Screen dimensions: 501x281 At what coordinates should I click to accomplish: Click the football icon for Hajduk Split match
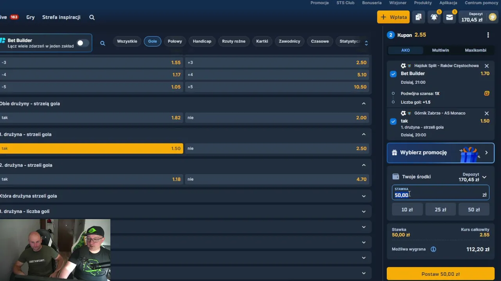[403, 66]
